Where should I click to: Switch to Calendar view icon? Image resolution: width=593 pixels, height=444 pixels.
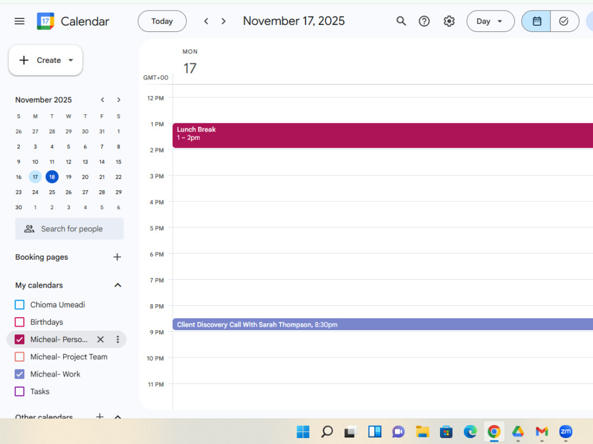tap(536, 21)
